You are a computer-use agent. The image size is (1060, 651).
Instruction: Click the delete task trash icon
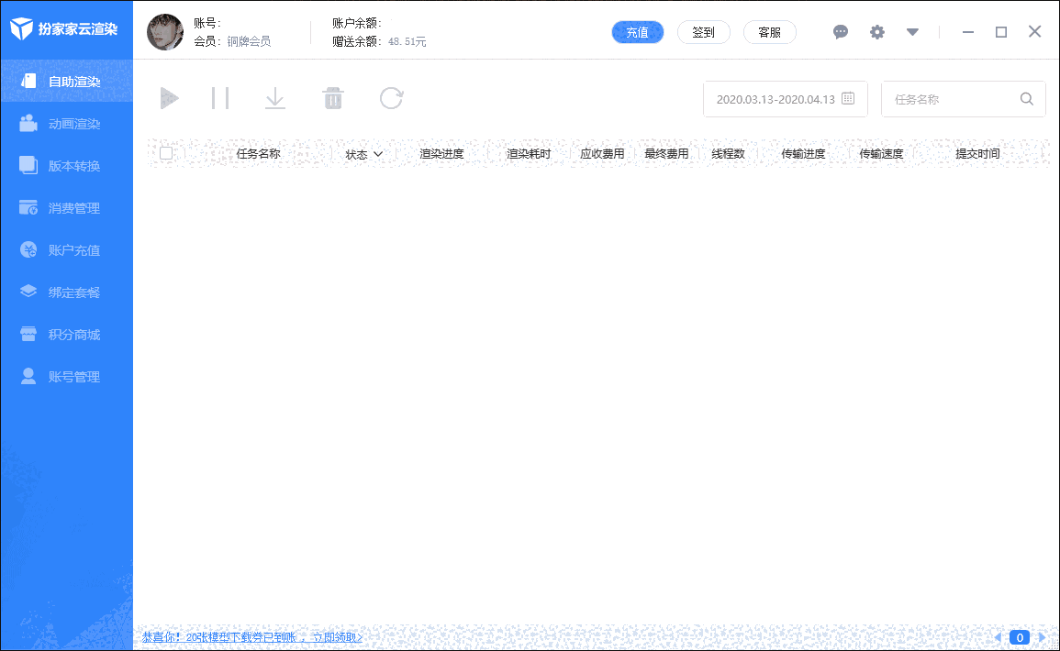[x=333, y=97]
